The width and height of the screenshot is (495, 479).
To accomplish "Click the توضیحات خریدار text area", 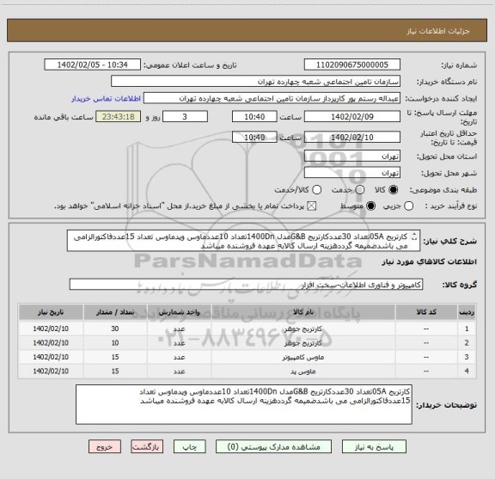I will pyautogui.click(x=244, y=404).
